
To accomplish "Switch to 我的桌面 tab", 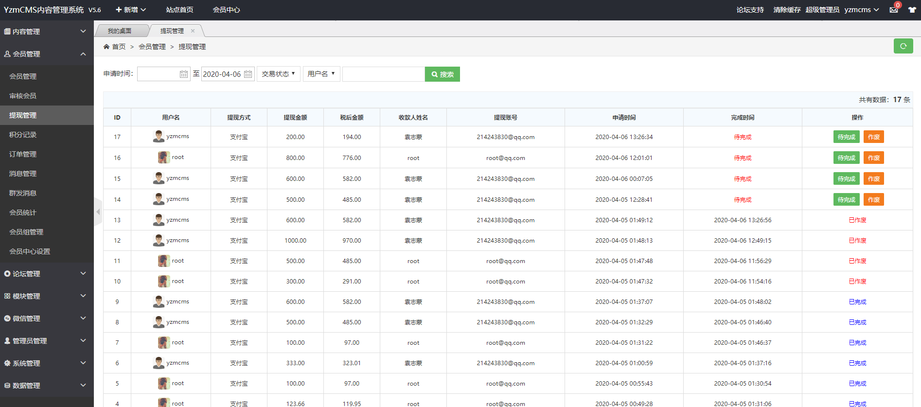I will tap(120, 31).
